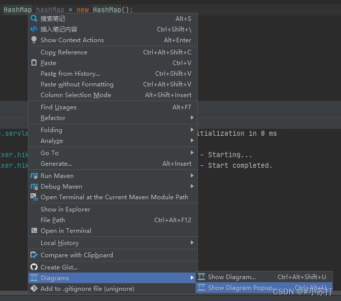The height and width of the screenshot is (301, 341).
Task: Expand the Refactor submenu arrow
Action: click(192, 117)
